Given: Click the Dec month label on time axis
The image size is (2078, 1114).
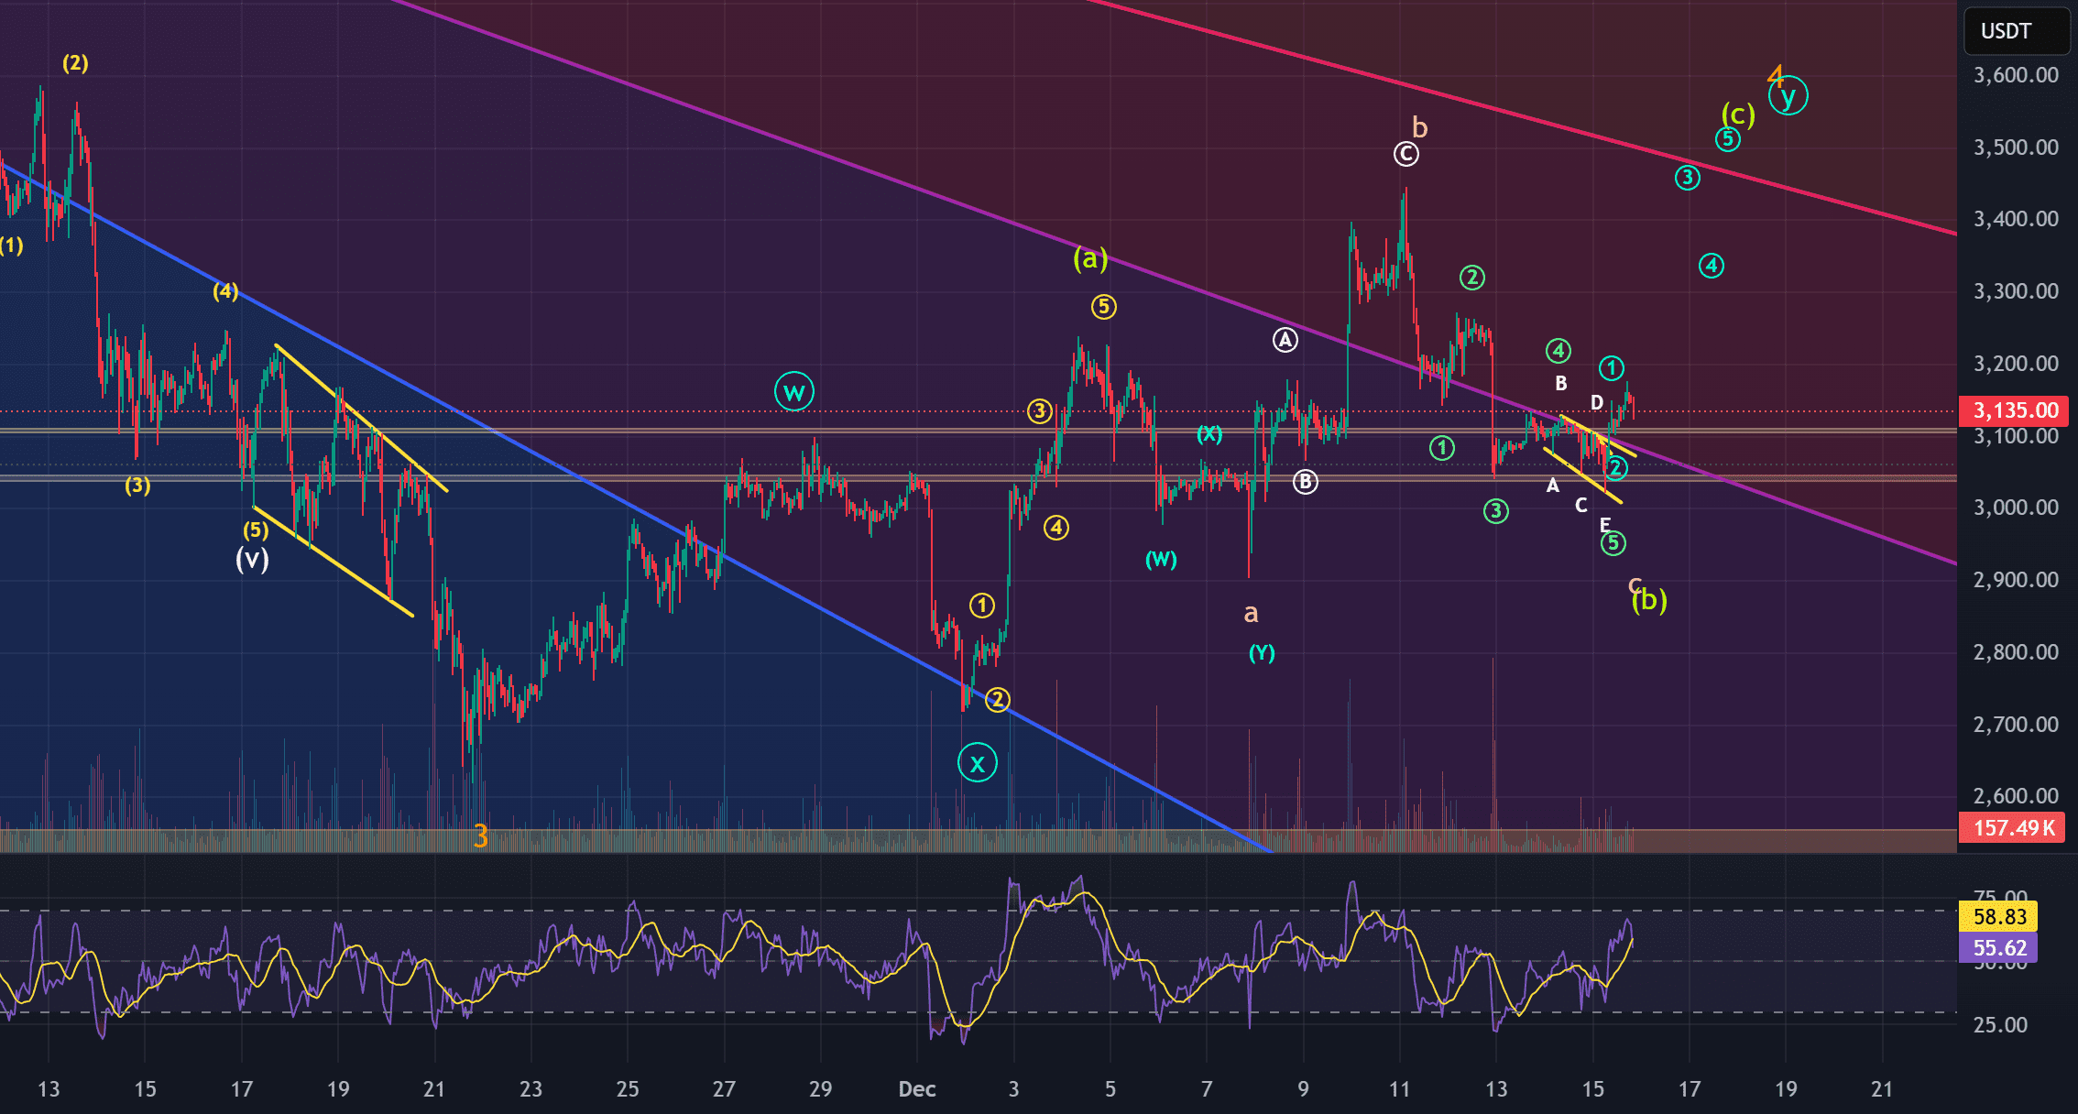Looking at the screenshot, I should click(x=916, y=1089).
